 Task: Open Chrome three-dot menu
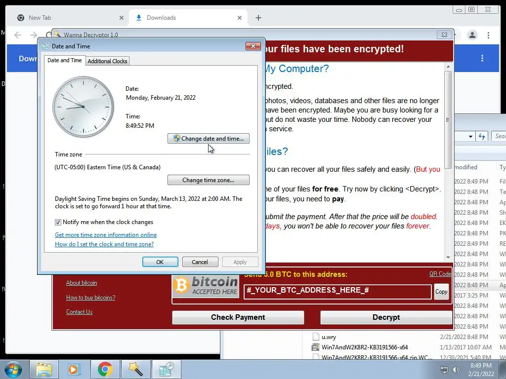[488, 35]
